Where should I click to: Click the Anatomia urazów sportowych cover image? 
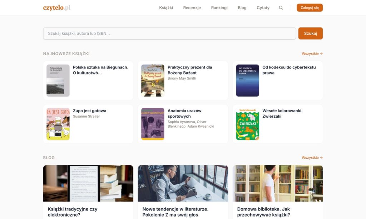[x=153, y=124]
